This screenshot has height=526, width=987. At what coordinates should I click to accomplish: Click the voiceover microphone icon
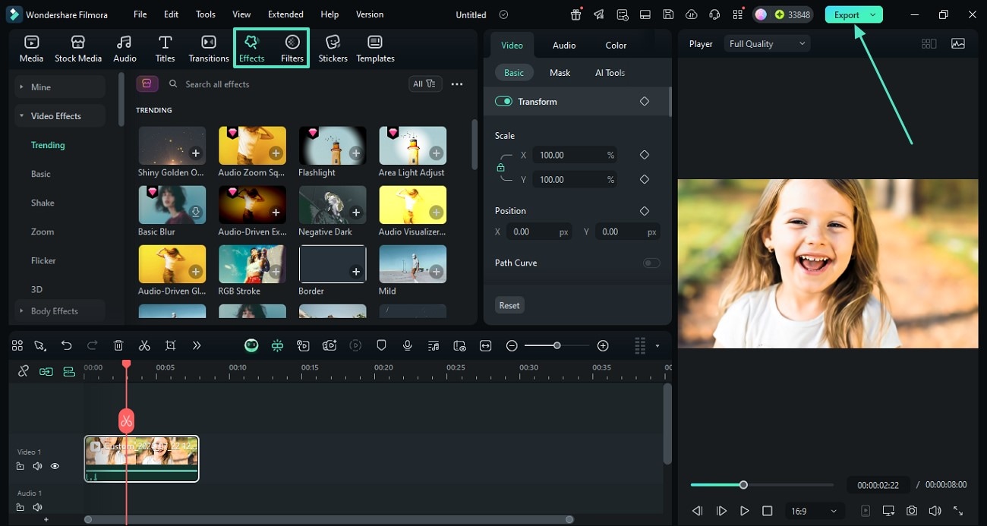click(x=408, y=345)
